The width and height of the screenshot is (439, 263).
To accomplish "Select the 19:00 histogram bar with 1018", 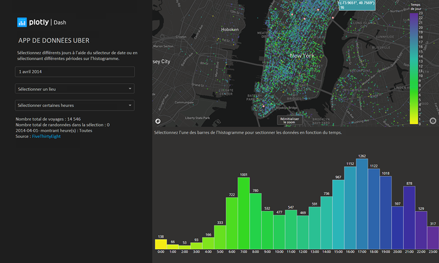I will [385, 213].
